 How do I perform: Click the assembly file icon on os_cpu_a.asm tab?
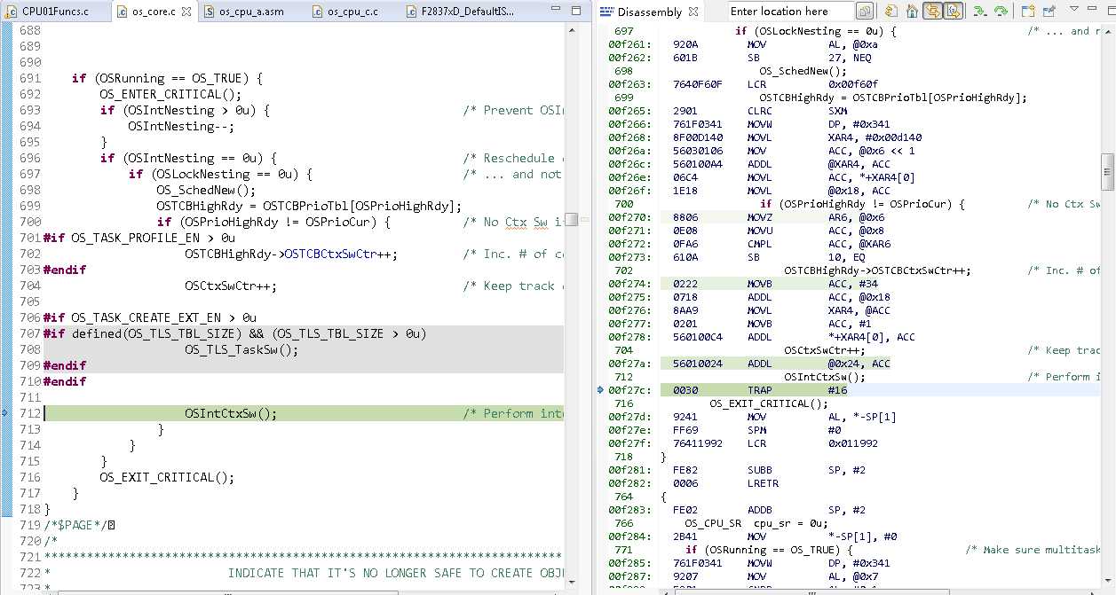point(209,12)
